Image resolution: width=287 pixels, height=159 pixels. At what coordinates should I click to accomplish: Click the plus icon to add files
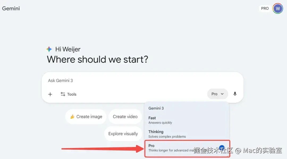point(50,94)
